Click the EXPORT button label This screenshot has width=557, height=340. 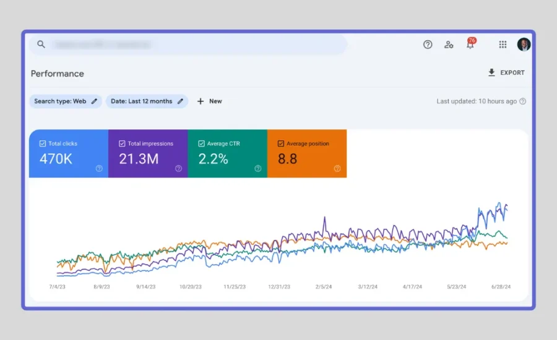click(512, 73)
